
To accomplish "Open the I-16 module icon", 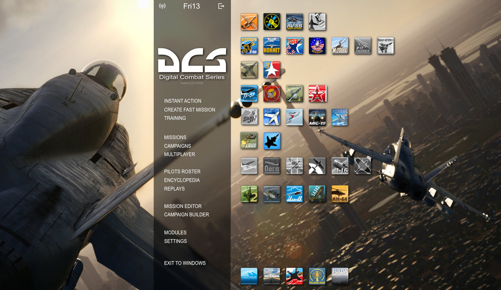I will (x=340, y=166).
